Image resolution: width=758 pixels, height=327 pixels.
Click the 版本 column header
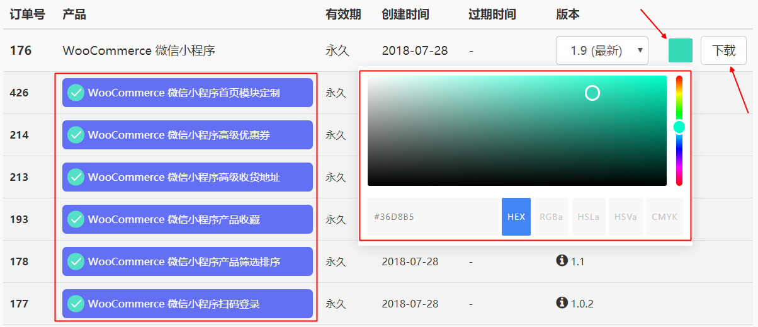coord(568,14)
